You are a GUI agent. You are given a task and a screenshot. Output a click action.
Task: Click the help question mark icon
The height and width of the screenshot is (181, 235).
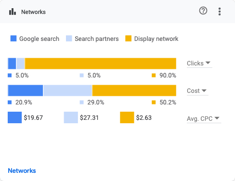(x=203, y=11)
